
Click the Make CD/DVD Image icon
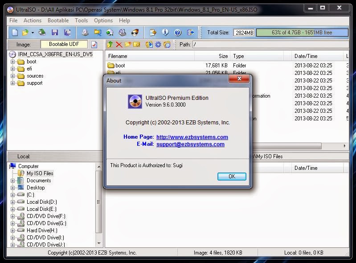pyautogui.click(x=85, y=33)
